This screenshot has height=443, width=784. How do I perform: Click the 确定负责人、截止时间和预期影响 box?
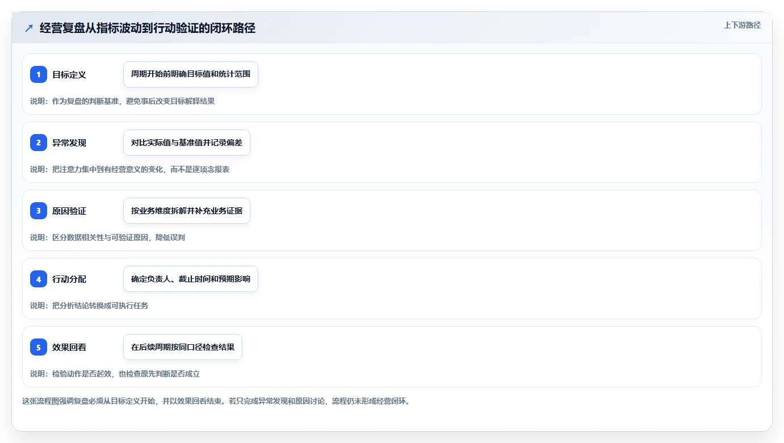tap(191, 279)
